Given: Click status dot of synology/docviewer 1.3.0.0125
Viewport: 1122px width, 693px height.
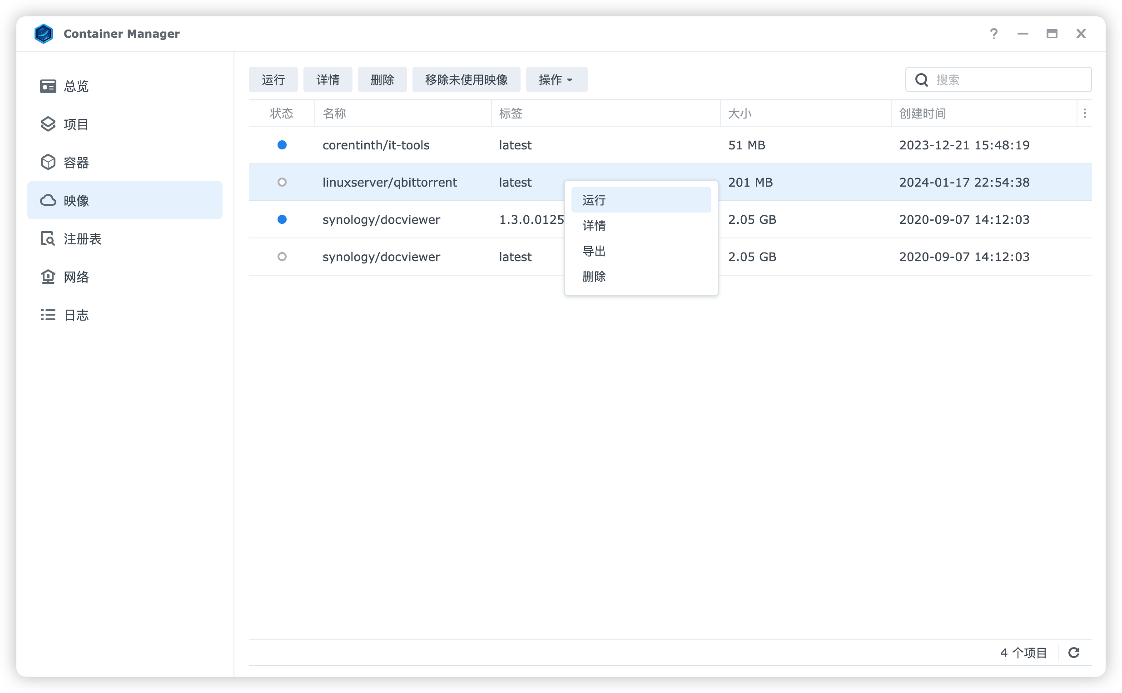Looking at the screenshot, I should click(282, 219).
